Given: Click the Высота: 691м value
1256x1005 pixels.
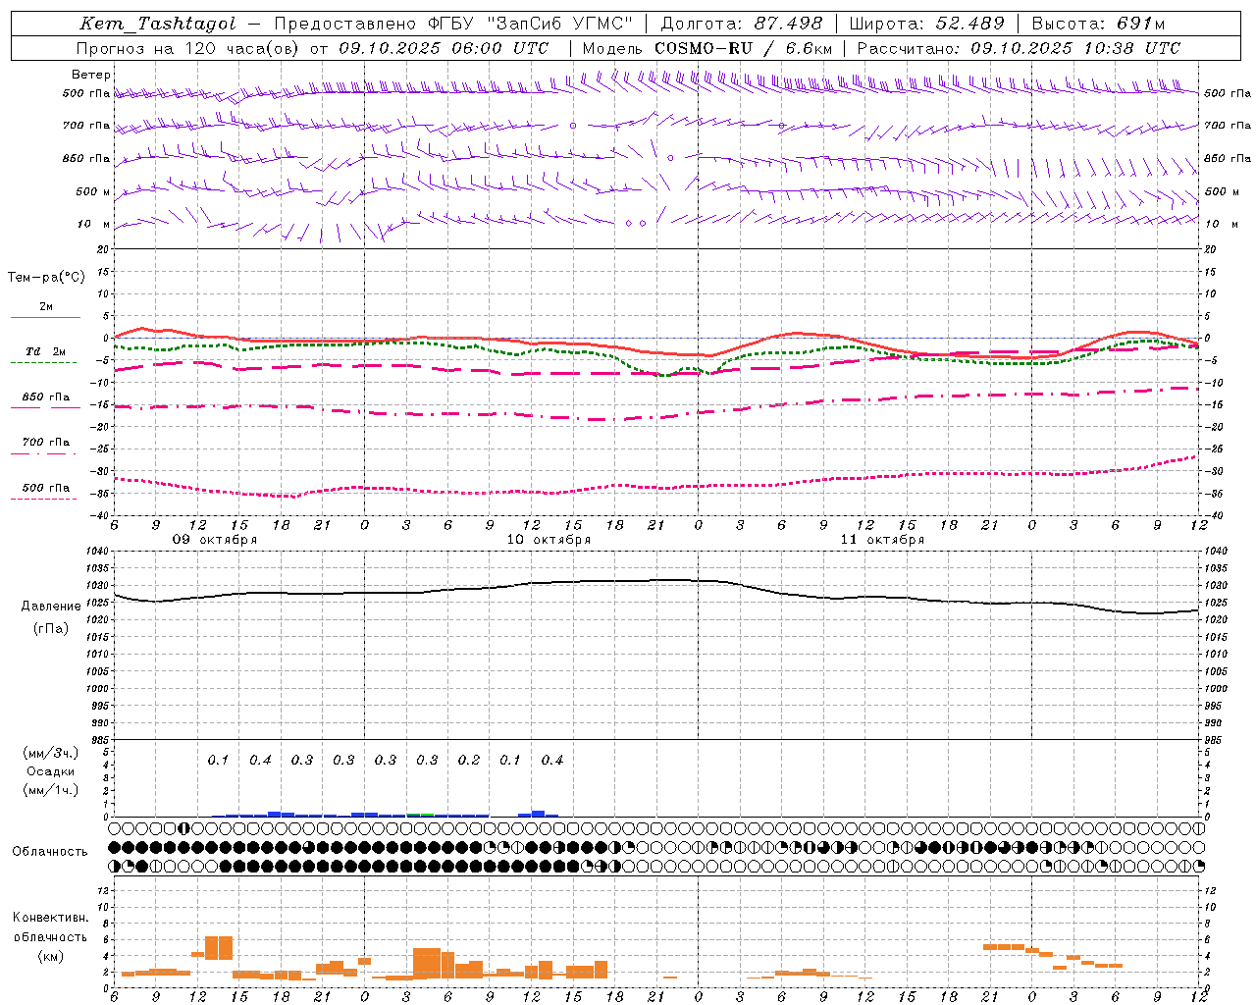Looking at the screenshot, I should tap(1098, 24).
